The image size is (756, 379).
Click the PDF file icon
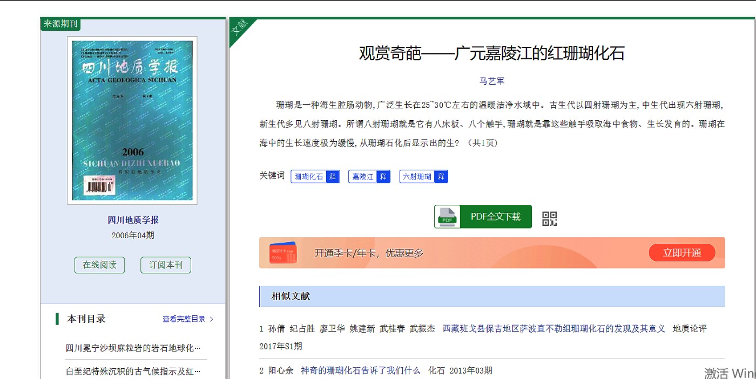click(x=447, y=217)
